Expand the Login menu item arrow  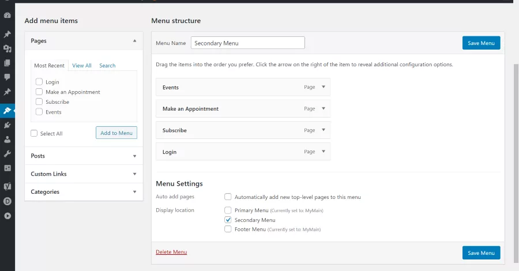tap(324, 152)
